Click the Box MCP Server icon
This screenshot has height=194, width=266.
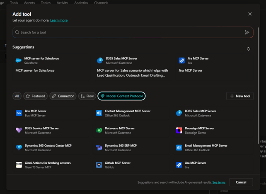coord(19,113)
